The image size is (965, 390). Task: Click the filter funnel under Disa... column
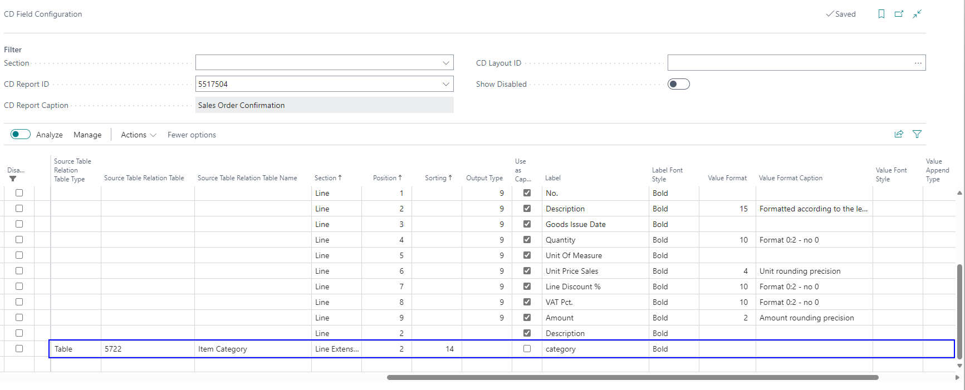coord(13,179)
